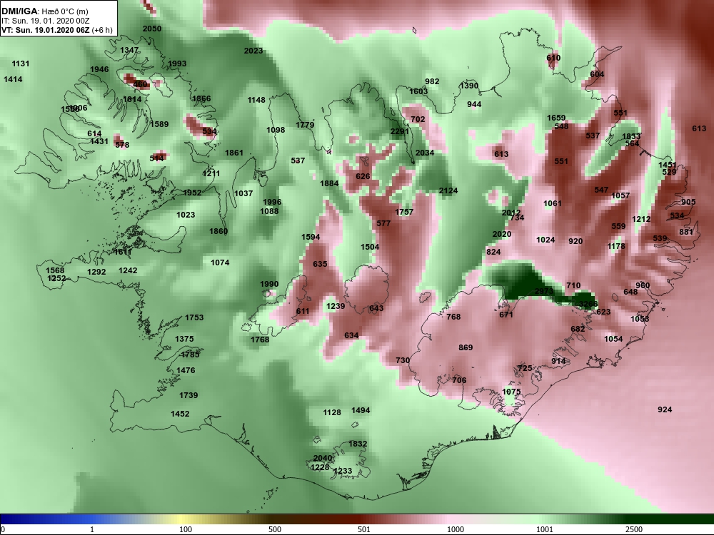Click the value 702 on the map

point(418,119)
